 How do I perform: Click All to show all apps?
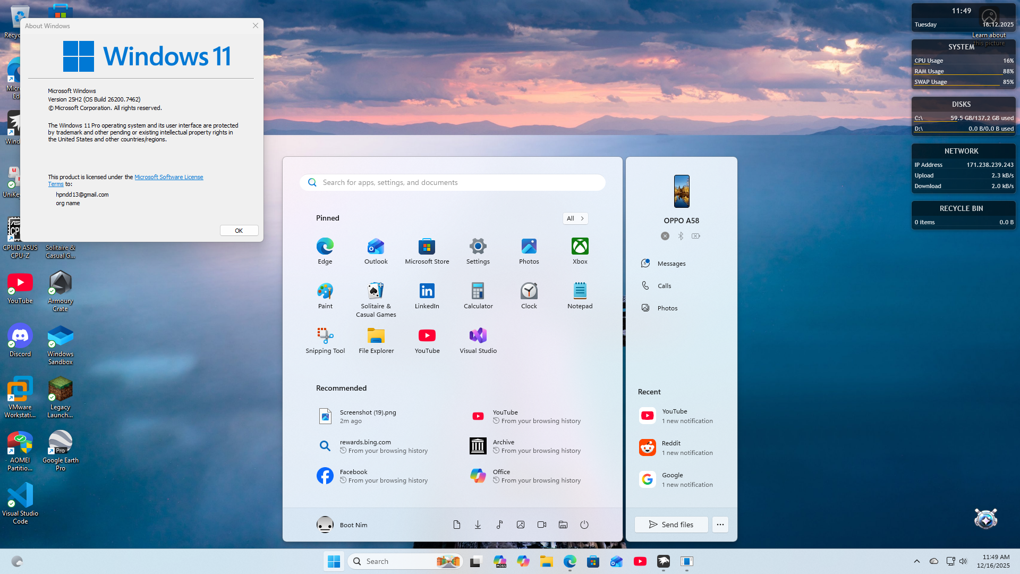coord(575,218)
